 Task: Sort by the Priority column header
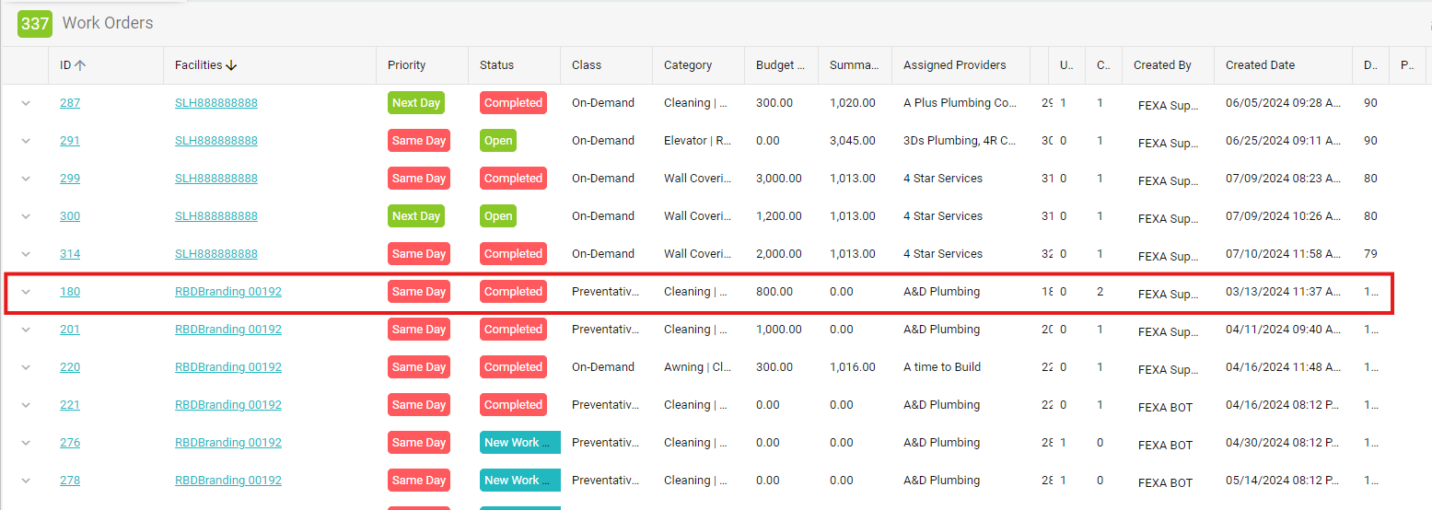pos(407,65)
